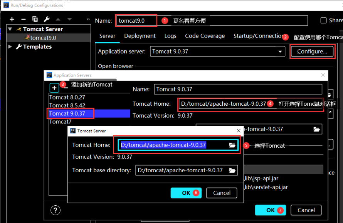Open the toolbar overflow chevron
This screenshot has width=343, height=223.
coord(87,18)
